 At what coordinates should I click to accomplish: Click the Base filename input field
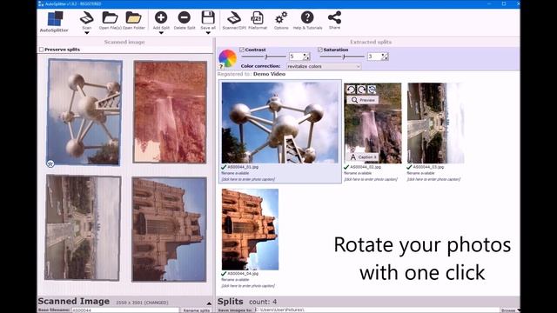125,310
